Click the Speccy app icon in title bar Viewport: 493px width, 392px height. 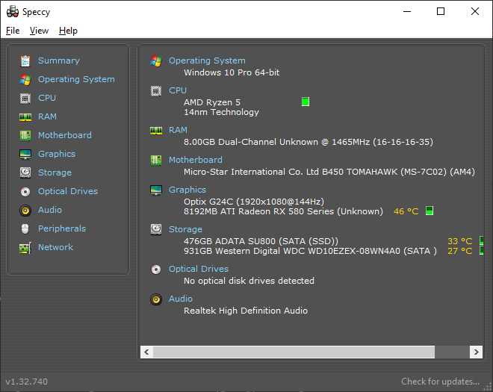click(x=13, y=12)
